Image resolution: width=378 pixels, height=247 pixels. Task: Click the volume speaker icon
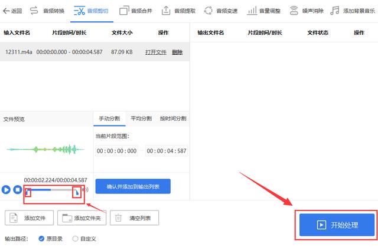pos(85,190)
